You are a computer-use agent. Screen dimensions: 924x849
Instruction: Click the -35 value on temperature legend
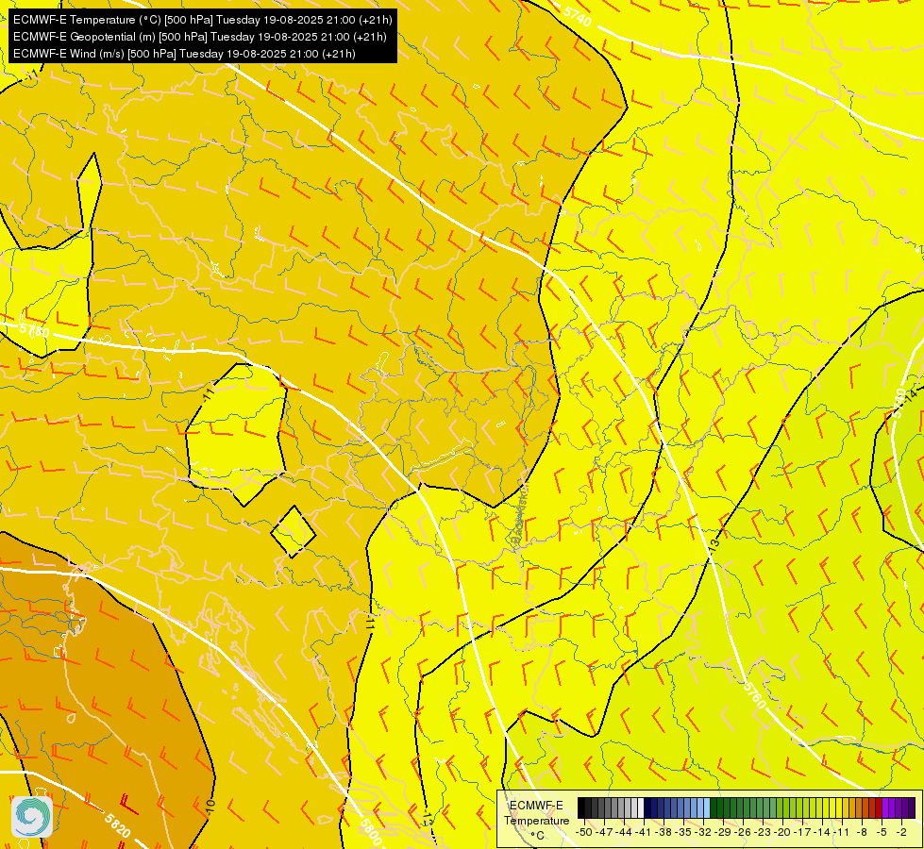[683, 833]
